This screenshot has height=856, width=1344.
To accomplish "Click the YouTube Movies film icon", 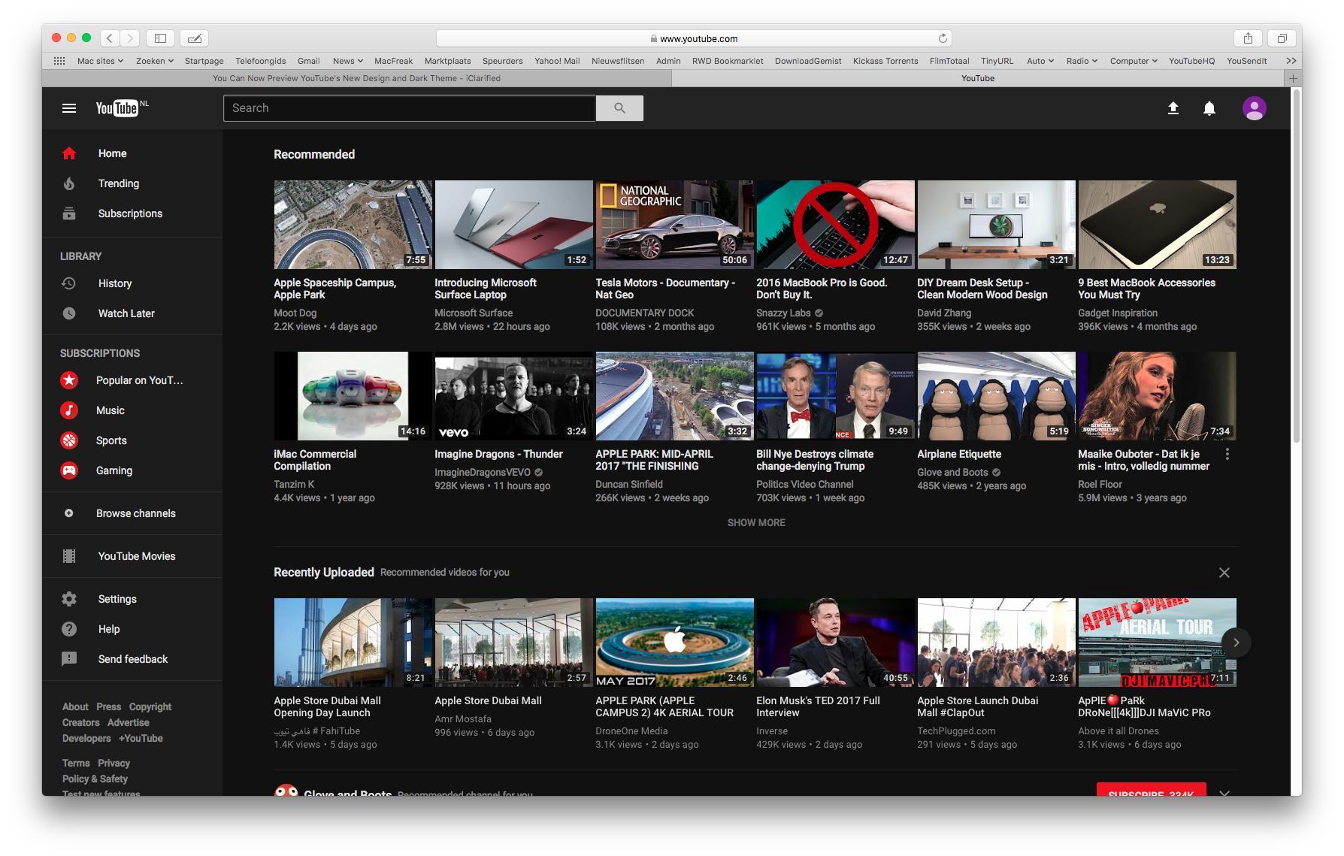I will 69,556.
